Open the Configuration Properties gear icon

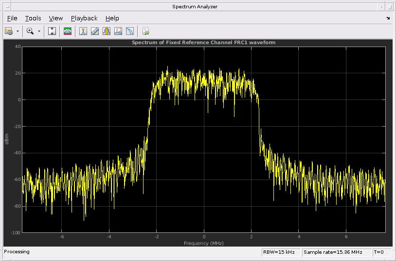tap(9, 31)
